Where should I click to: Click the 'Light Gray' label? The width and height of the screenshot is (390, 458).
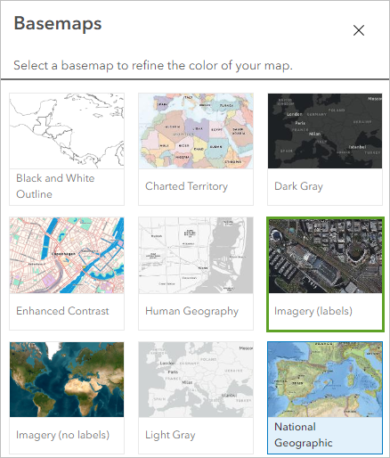pyautogui.click(x=170, y=435)
